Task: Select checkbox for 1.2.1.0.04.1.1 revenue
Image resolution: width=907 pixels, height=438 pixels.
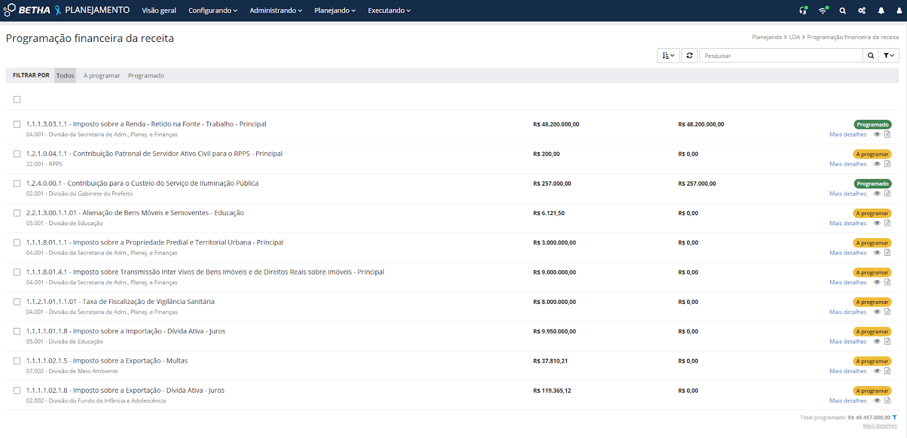Action: [x=17, y=154]
